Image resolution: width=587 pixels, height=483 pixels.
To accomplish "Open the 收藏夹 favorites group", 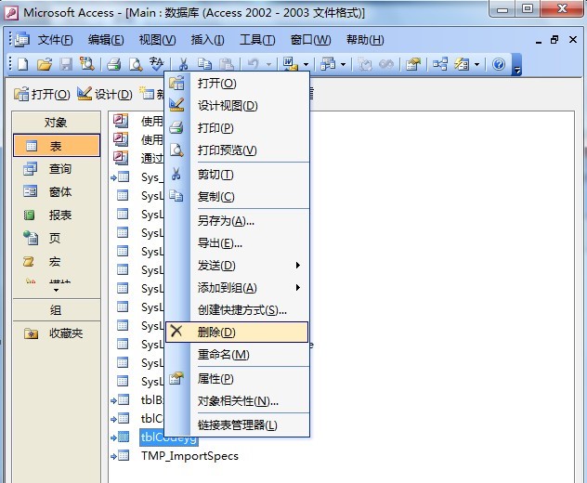I will pyautogui.click(x=57, y=333).
